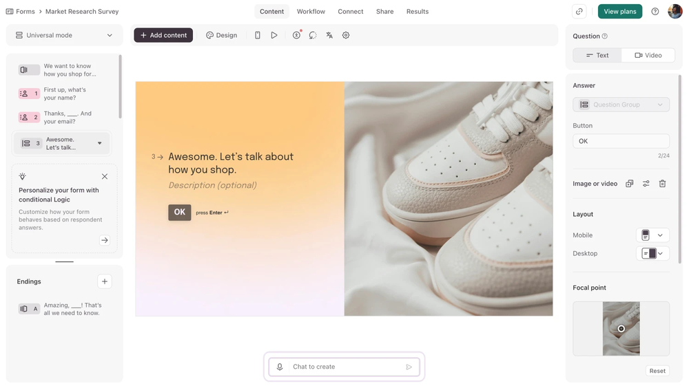Open the accessibility checker icon

tap(296, 35)
